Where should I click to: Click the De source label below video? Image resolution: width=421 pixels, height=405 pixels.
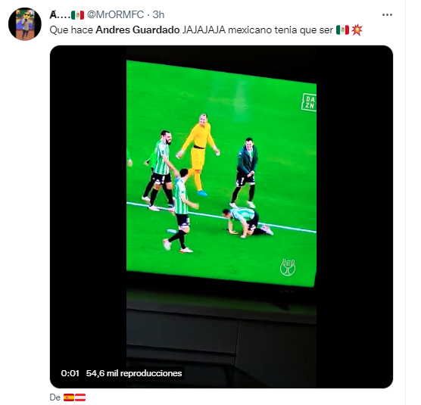[x=55, y=397]
